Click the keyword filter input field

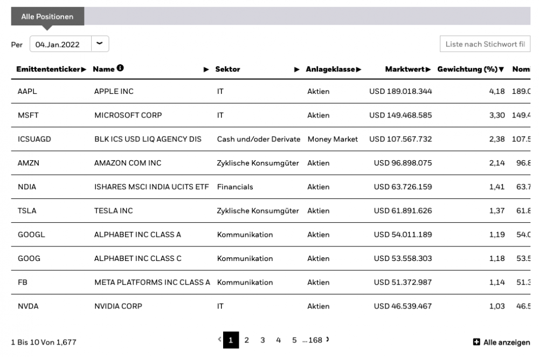[485, 44]
